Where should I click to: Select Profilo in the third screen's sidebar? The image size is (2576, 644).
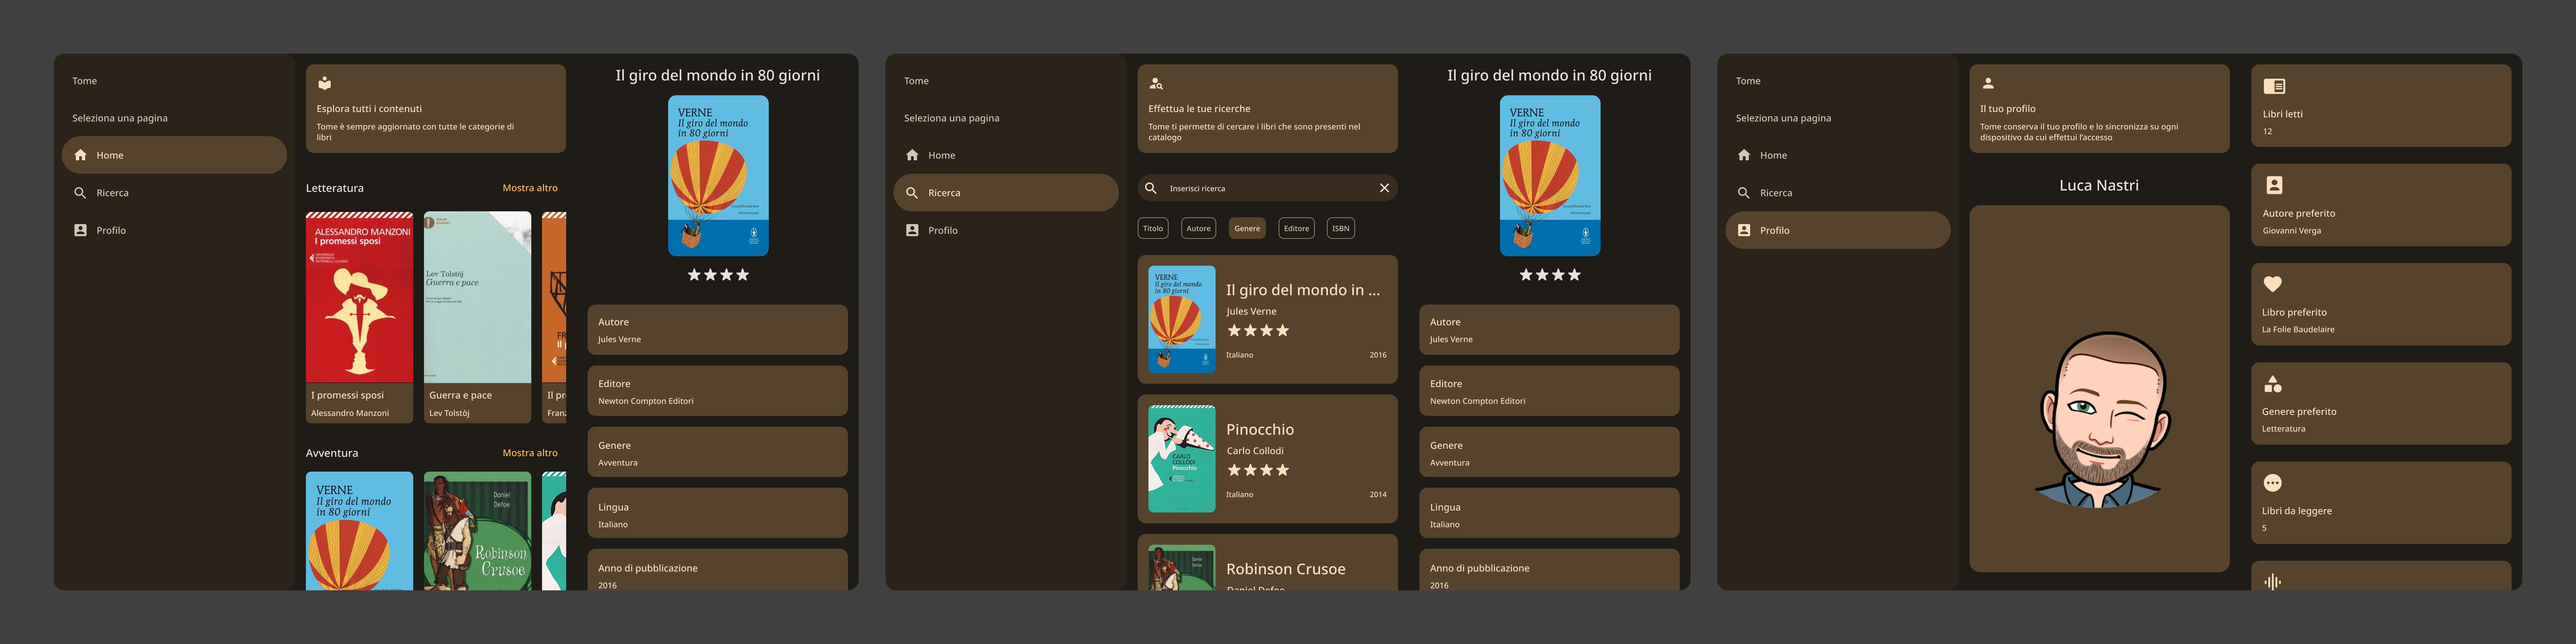1838,230
